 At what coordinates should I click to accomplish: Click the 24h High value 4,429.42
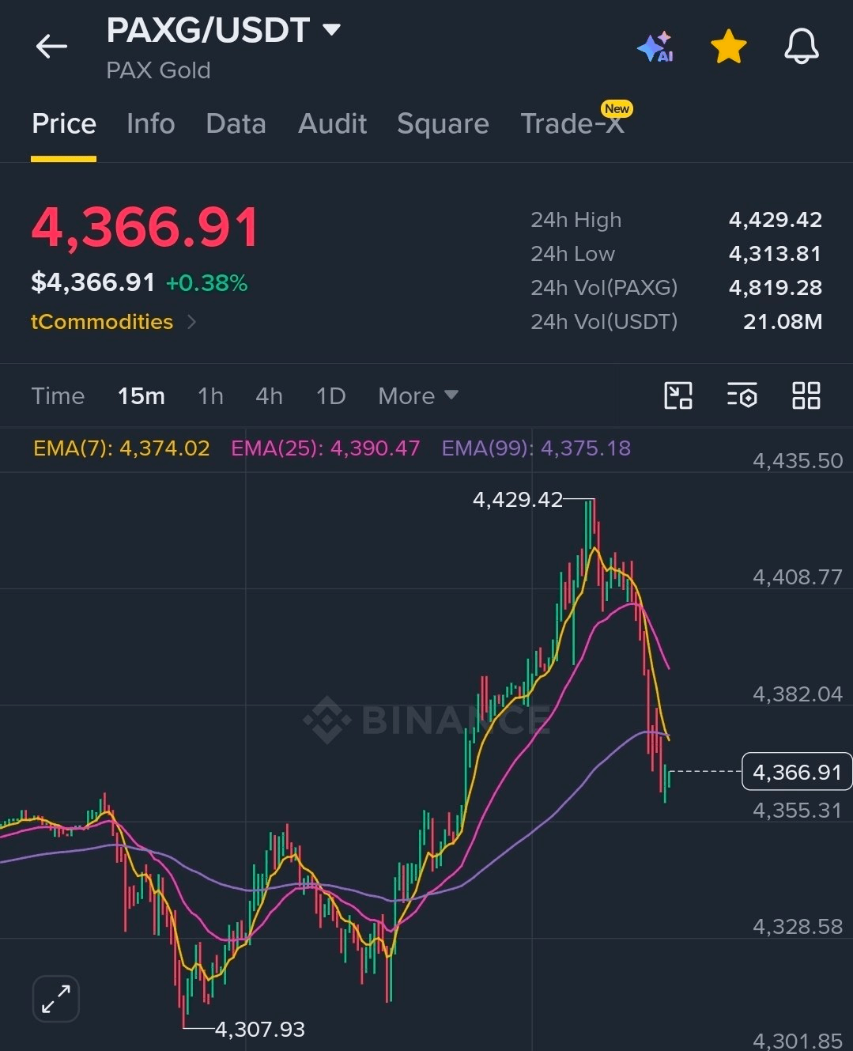pyautogui.click(x=776, y=220)
